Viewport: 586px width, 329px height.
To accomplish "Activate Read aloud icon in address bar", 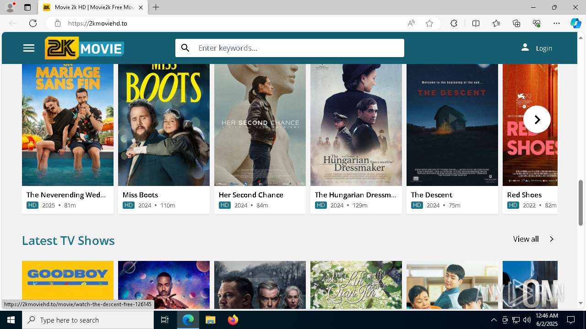I will pos(411,23).
